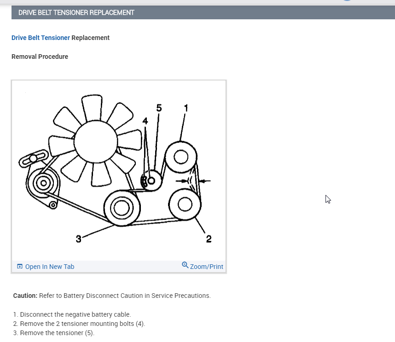Click the Open In New Tab icon
The height and width of the screenshot is (342, 395).
tap(20, 266)
